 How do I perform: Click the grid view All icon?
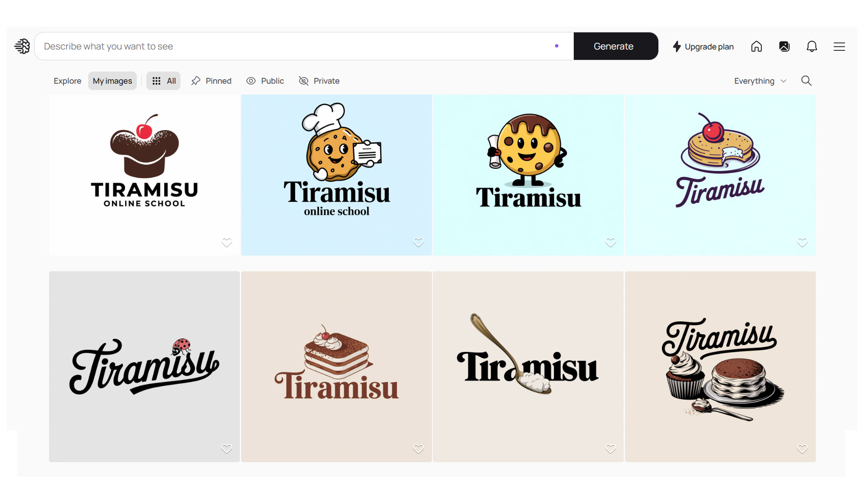pyautogui.click(x=163, y=81)
